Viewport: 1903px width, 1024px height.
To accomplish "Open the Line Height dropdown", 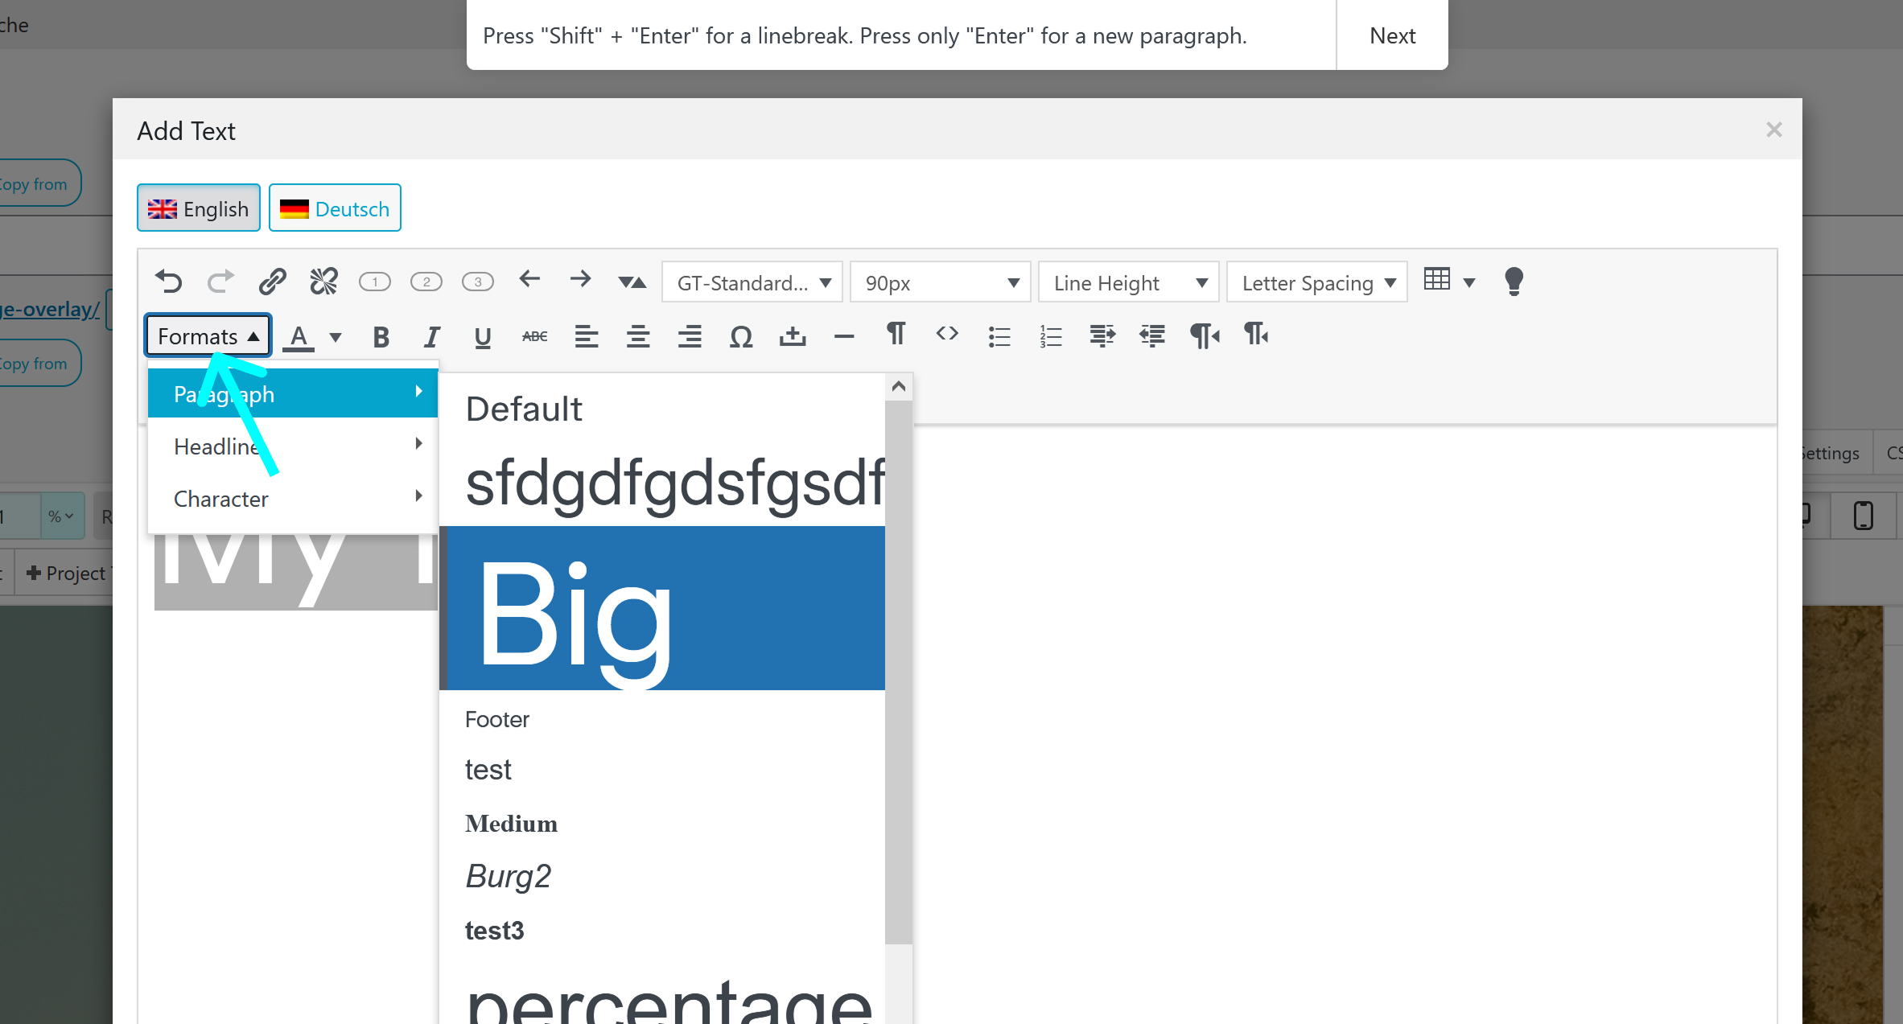I will pyautogui.click(x=1128, y=283).
